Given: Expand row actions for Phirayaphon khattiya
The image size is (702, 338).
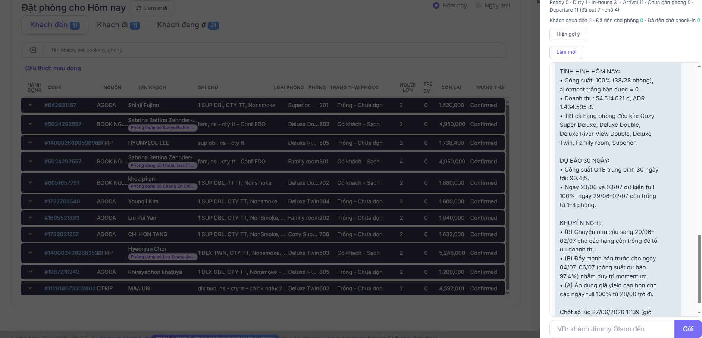Looking at the screenshot, I should click(x=30, y=272).
